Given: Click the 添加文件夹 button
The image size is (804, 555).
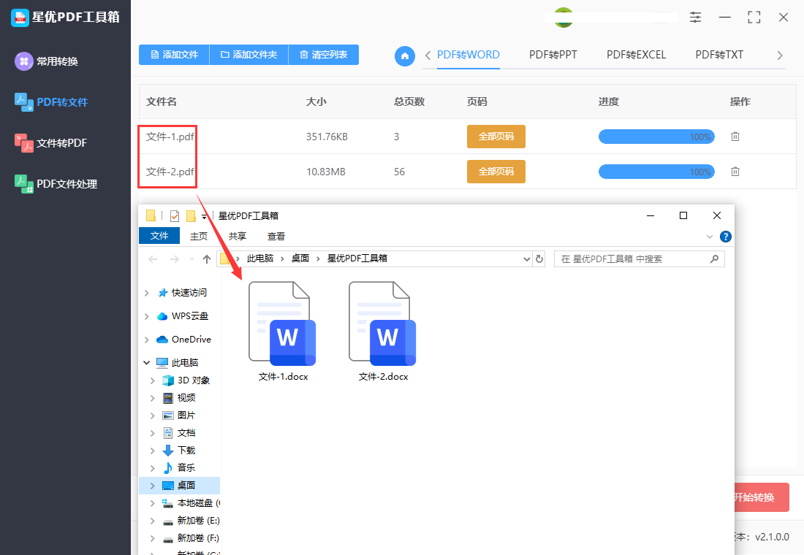Looking at the screenshot, I should pos(249,55).
